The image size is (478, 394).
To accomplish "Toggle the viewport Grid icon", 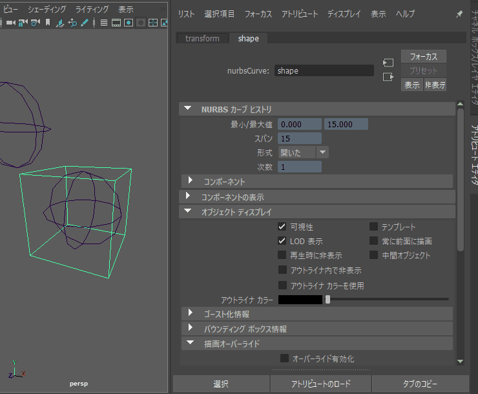I will coord(103,23).
